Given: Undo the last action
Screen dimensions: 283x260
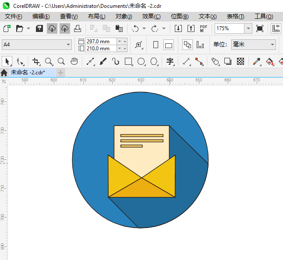Looking at the screenshot, I should tap(135, 28).
